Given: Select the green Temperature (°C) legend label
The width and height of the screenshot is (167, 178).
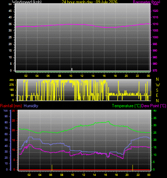Looking at the screenshot, I should coord(126,106).
